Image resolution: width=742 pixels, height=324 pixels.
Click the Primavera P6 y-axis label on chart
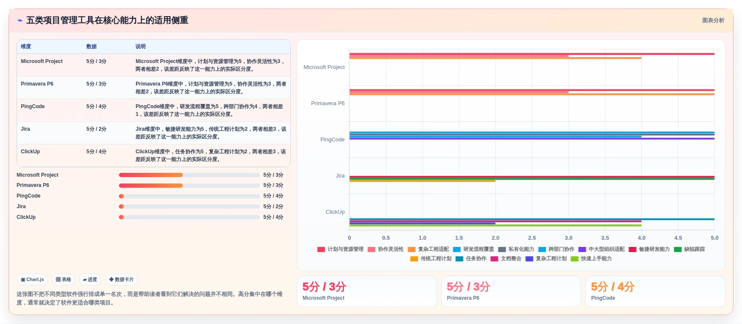pyautogui.click(x=328, y=103)
